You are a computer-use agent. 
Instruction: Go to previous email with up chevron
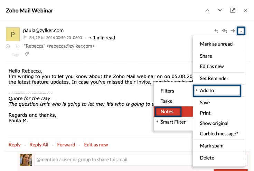pyautogui.click(x=207, y=10)
